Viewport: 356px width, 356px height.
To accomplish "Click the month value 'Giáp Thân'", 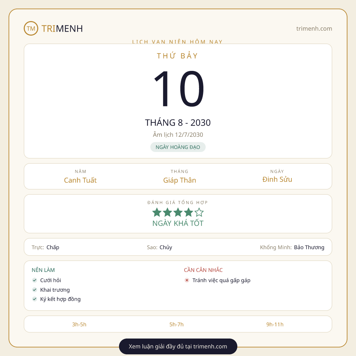I will (180, 180).
